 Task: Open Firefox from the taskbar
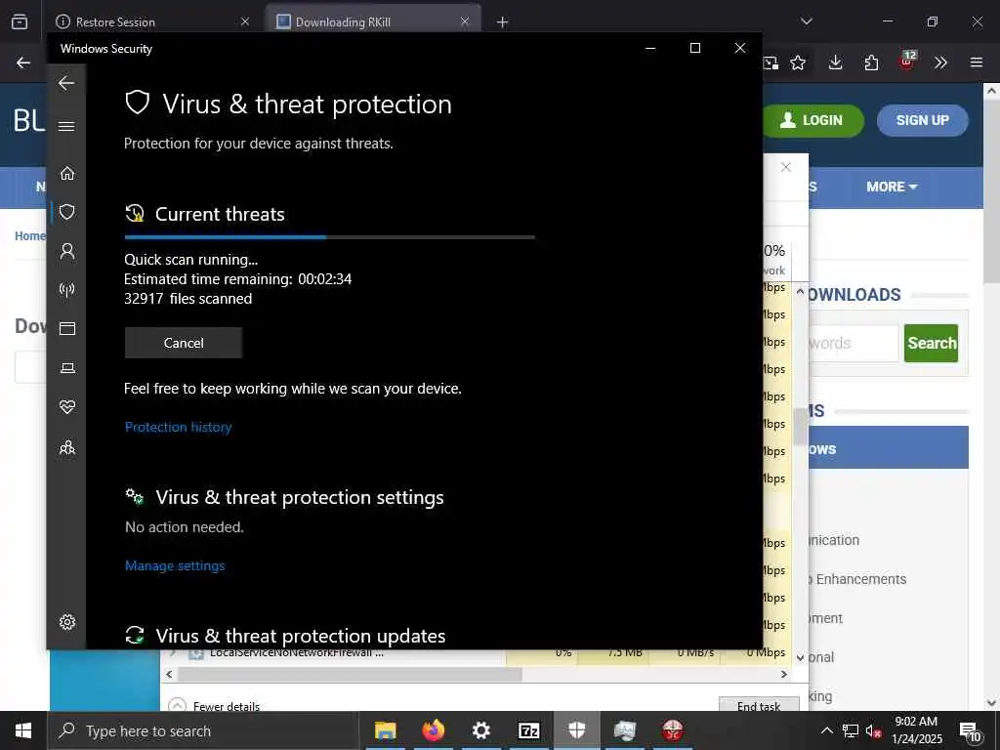click(433, 730)
